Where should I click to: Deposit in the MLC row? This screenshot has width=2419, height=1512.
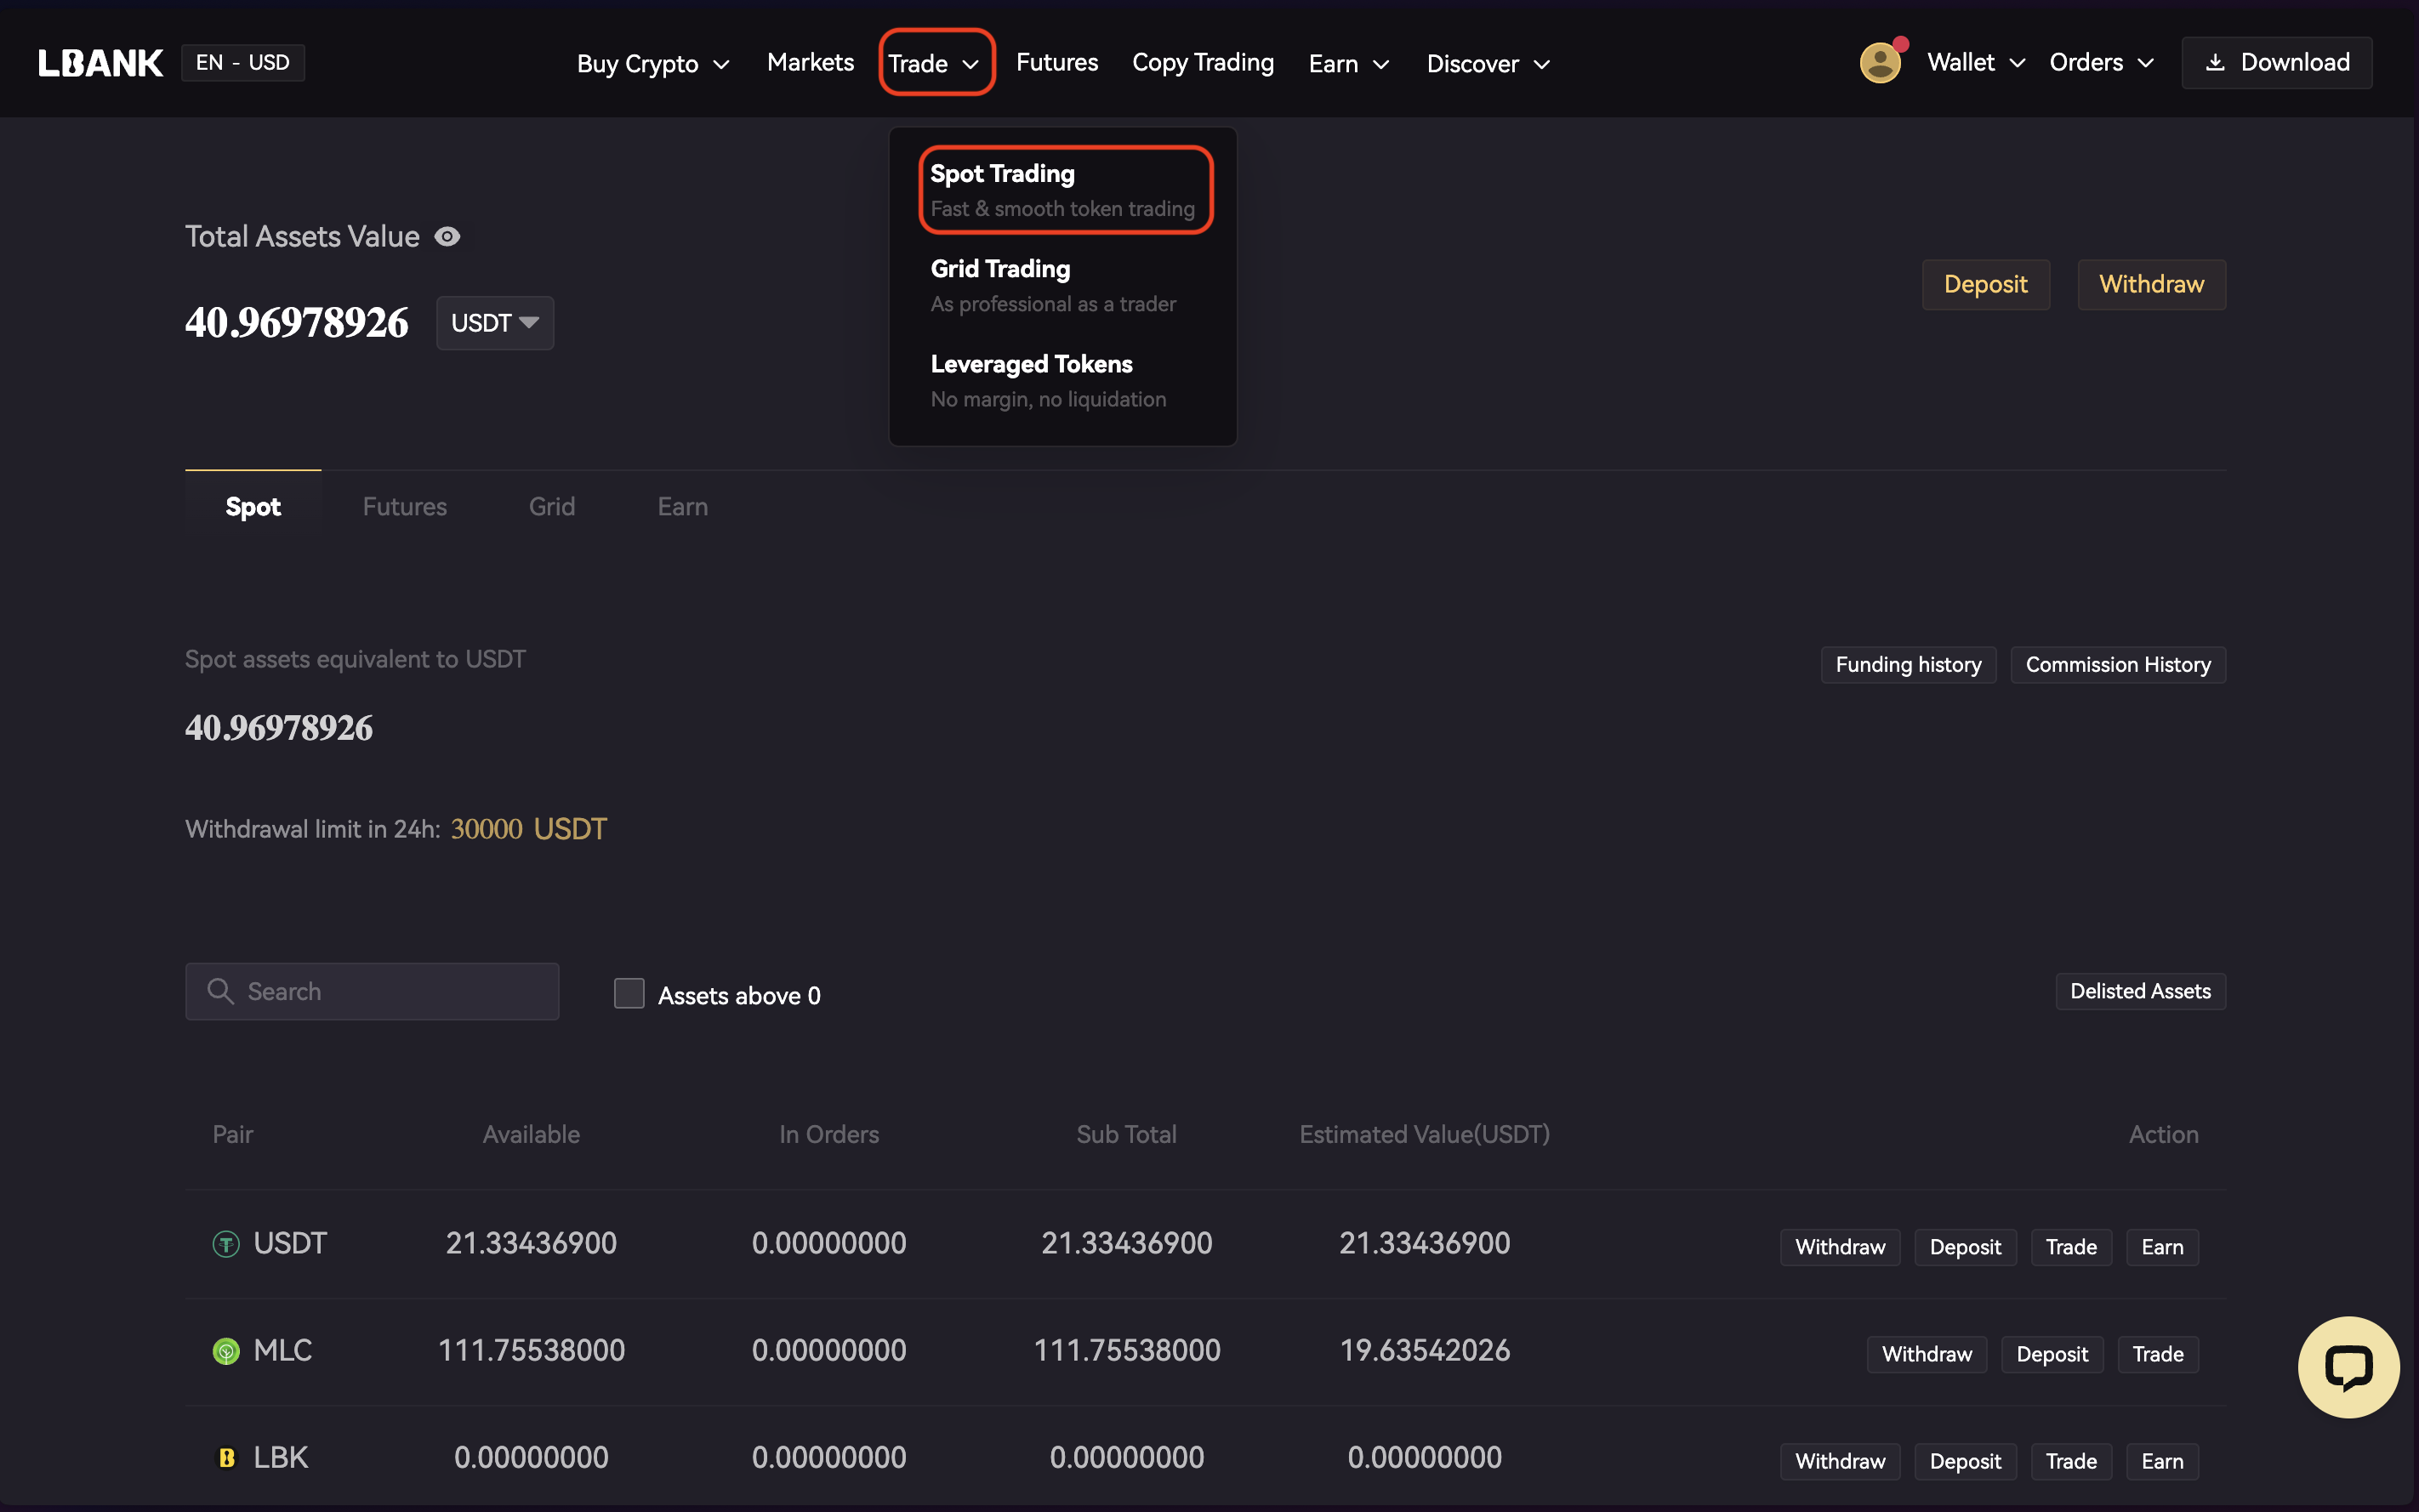pos(2052,1354)
